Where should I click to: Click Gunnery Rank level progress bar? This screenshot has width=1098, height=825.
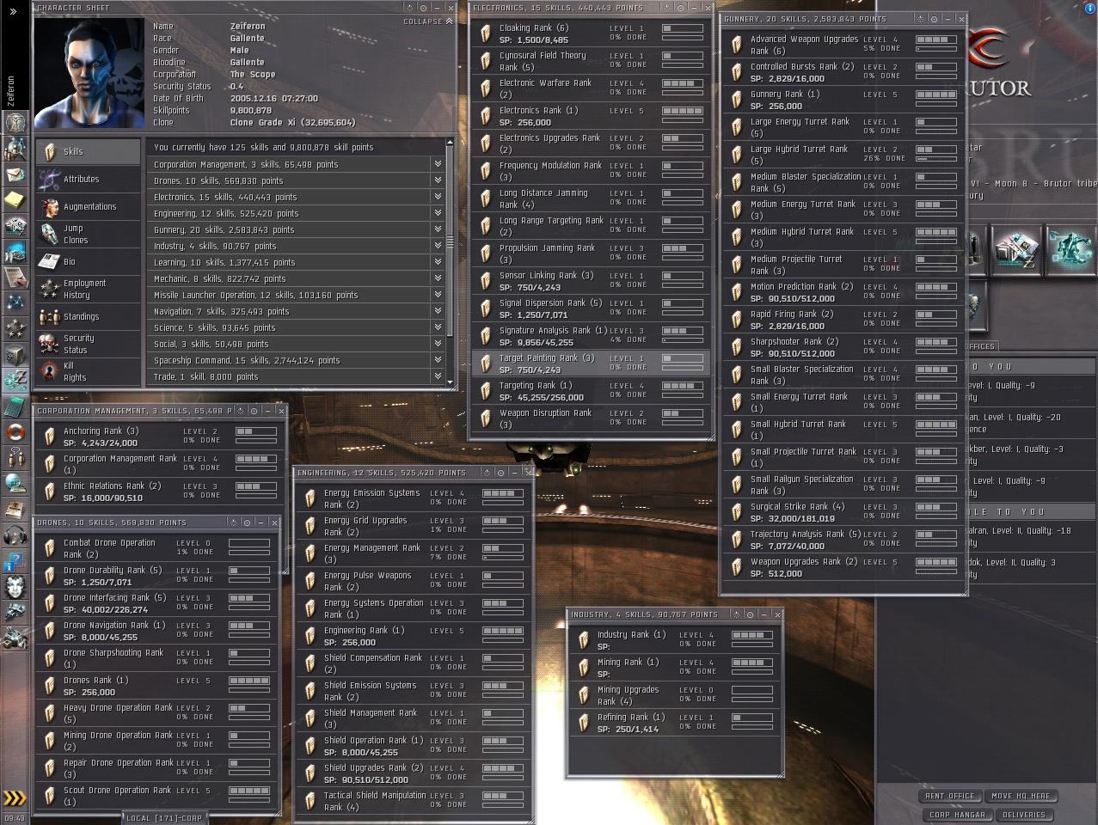936,95
